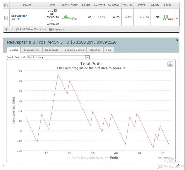Sort by Form column header

167,5
